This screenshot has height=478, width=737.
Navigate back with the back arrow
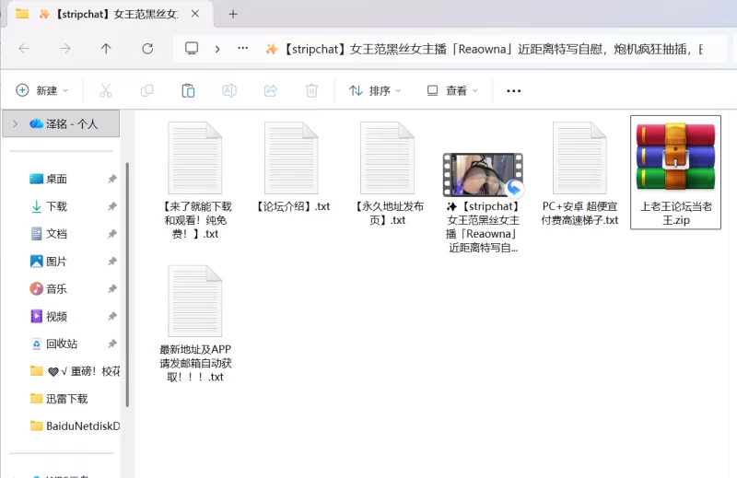[x=24, y=49]
